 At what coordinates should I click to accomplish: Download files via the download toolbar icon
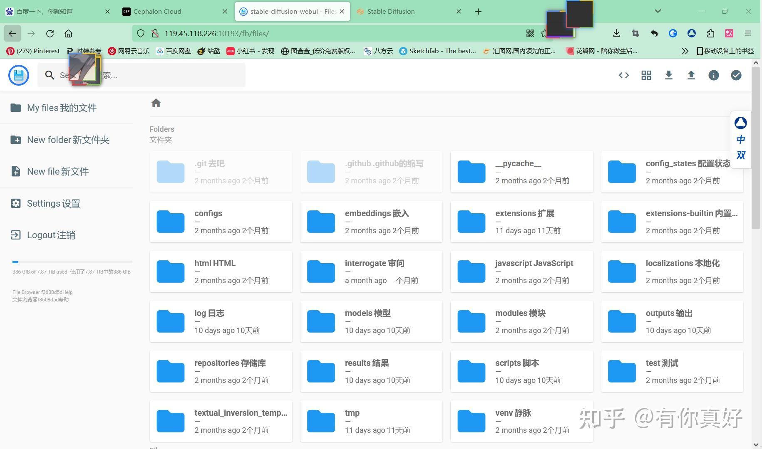pyautogui.click(x=668, y=75)
